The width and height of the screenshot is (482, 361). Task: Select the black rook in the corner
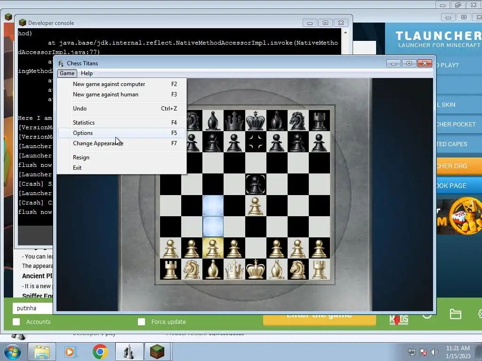pyautogui.click(x=320, y=121)
